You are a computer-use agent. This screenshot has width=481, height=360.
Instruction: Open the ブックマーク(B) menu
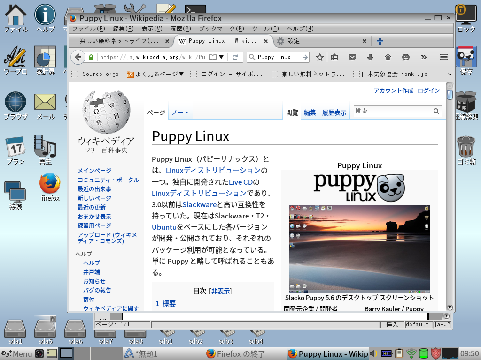(x=222, y=29)
